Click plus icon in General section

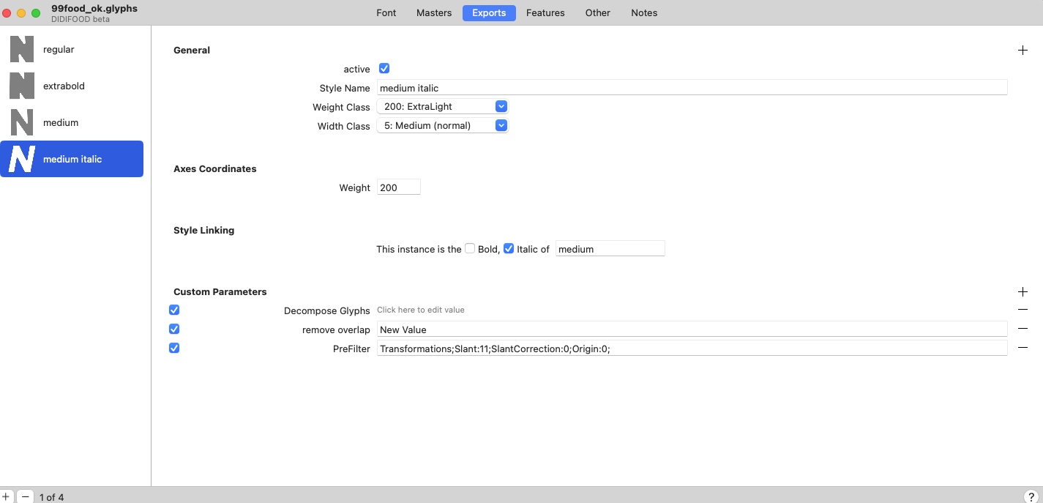tap(1023, 51)
